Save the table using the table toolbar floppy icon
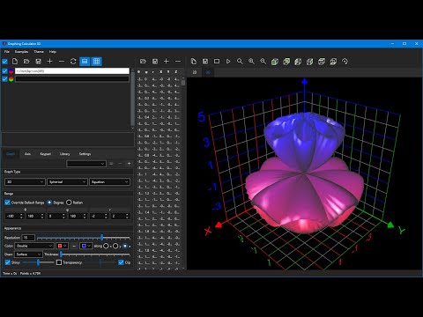The width and height of the screenshot is (423, 317). click(x=155, y=62)
